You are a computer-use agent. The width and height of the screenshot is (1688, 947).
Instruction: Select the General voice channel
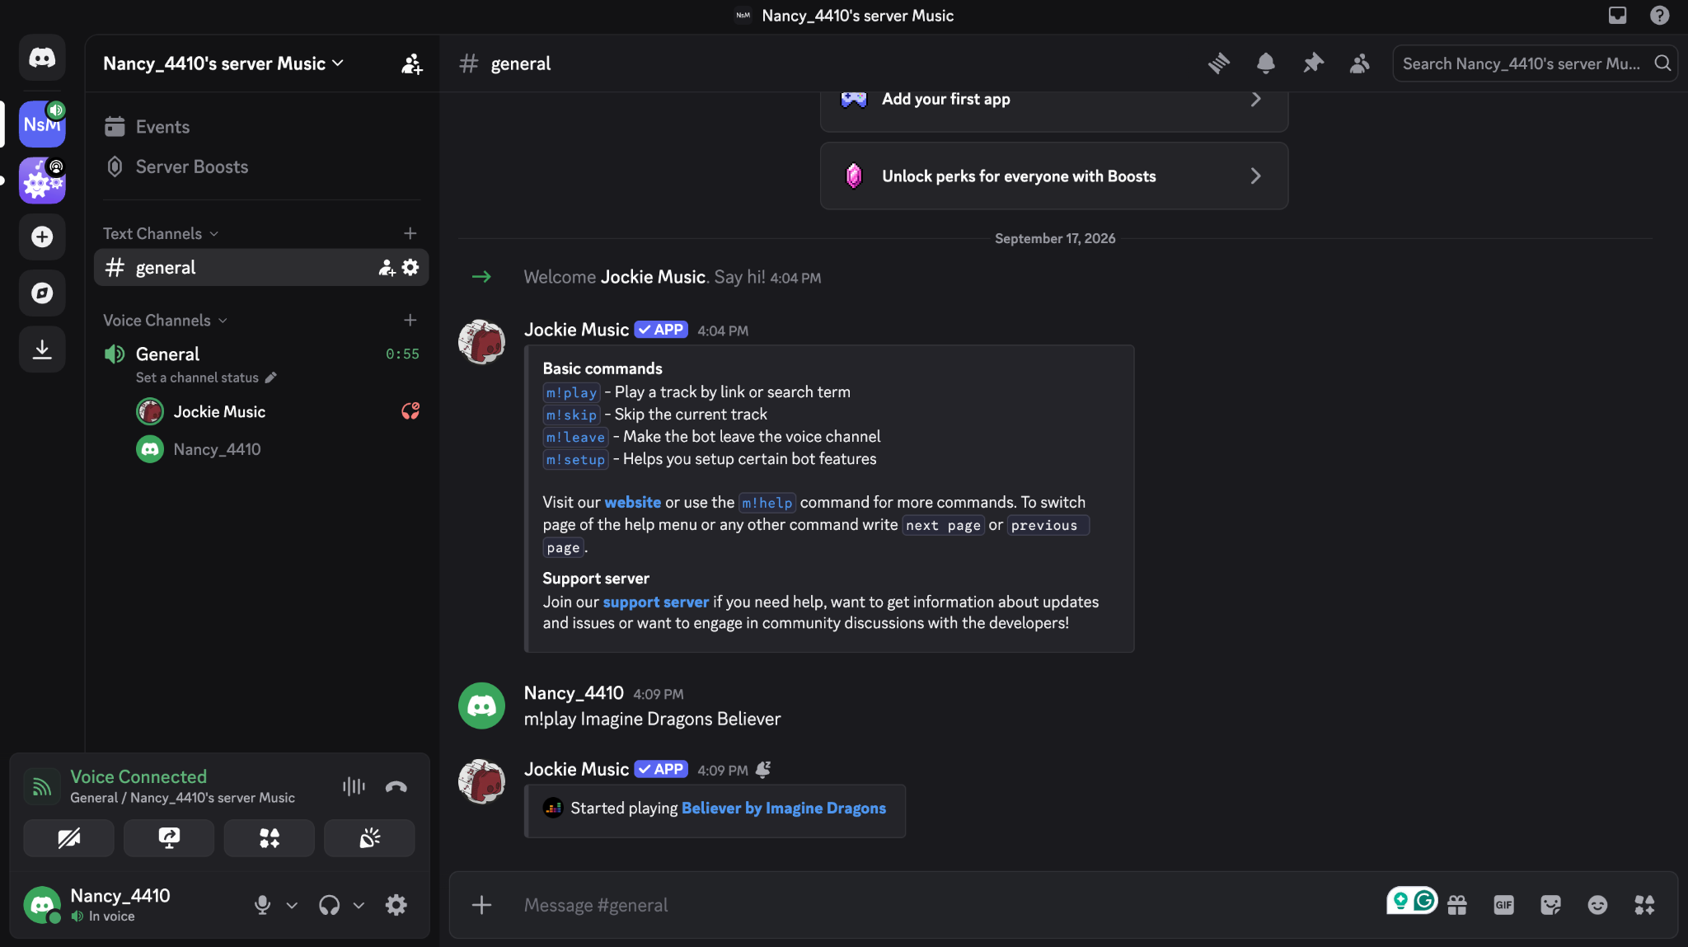[261, 354]
